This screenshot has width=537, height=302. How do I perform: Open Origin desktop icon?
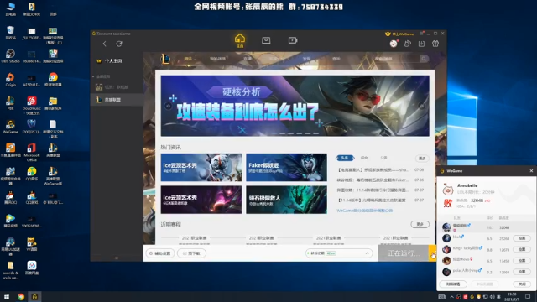[10, 80]
